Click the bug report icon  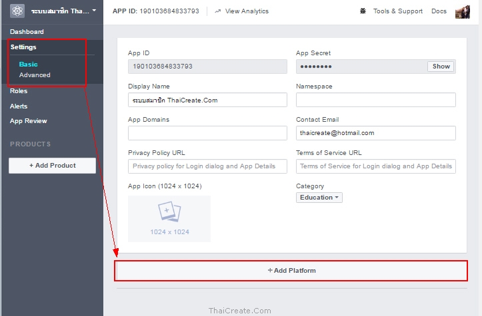click(x=363, y=11)
